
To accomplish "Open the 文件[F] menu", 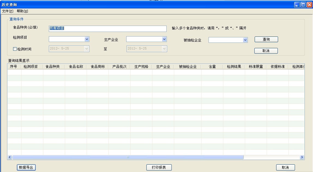I will point(6,11).
